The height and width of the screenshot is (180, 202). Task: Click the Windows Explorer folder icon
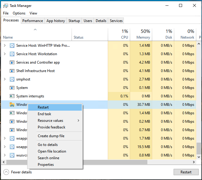(x=12, y=105)
